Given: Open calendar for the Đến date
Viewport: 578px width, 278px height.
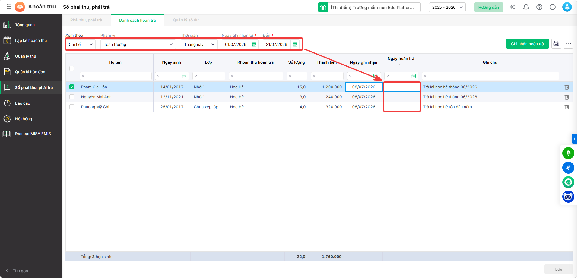Looking at the screenshot, I should point(295,44).
